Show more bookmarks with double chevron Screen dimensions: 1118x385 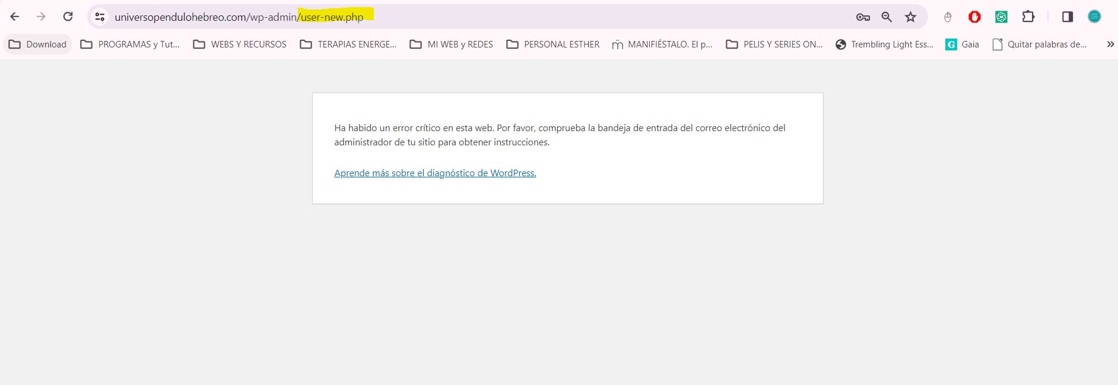(1110, 44)
